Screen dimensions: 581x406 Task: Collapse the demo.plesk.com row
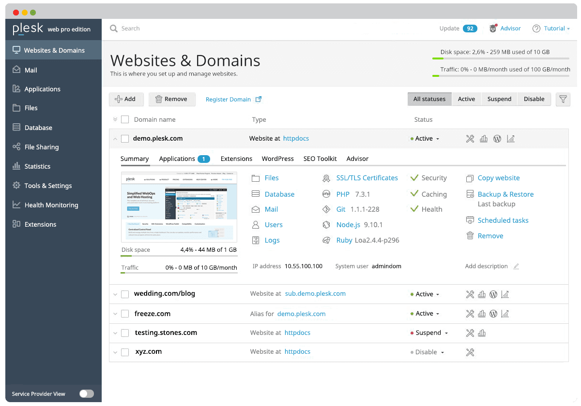115,139
